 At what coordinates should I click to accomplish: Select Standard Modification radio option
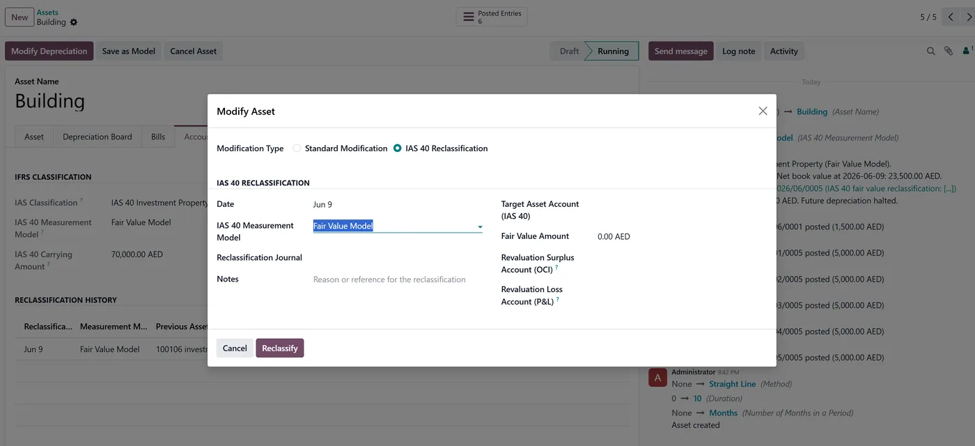[x=297, y=148]
